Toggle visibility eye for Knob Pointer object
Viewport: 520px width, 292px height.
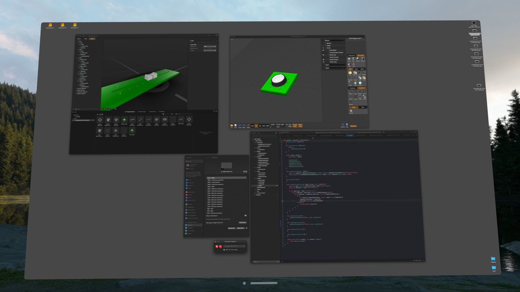(x=323, y=60)
